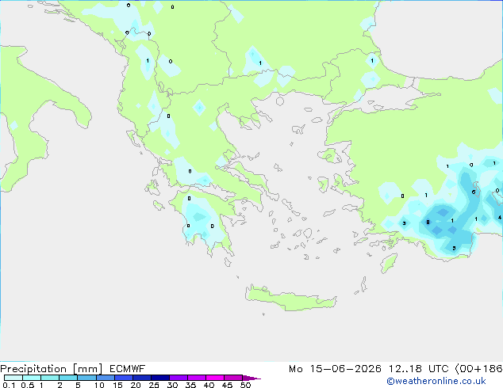Click the 'Mo 15-06-2026' date text
Viewport: 503px width, 388px height.
[336, 369]
